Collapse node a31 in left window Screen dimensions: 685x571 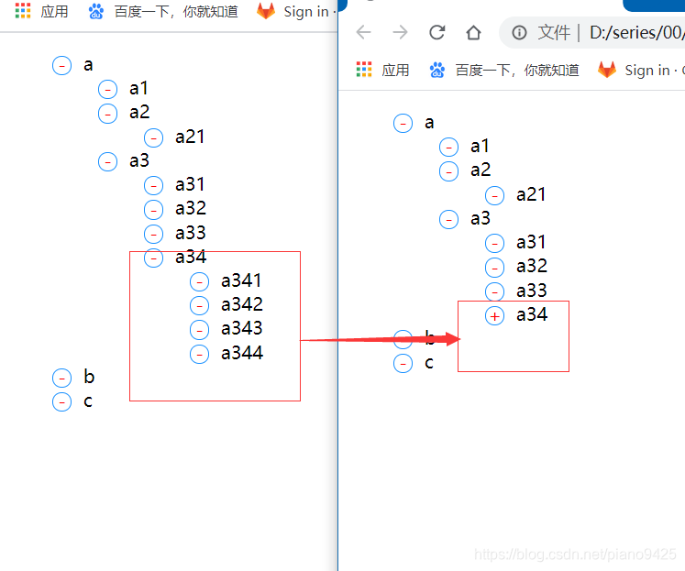153,186
